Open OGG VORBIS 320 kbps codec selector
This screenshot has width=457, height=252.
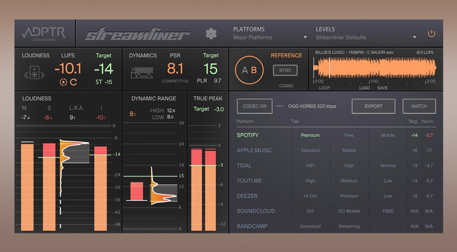click(x=312, y=106)
